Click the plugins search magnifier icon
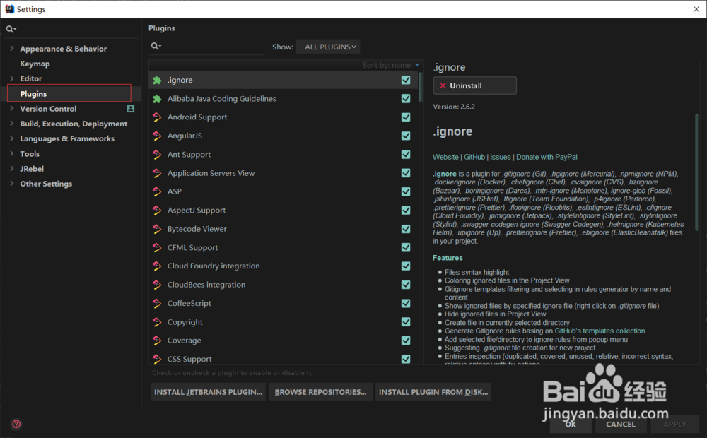This screenshot has width=707, height=438. [x=156, y=46]
